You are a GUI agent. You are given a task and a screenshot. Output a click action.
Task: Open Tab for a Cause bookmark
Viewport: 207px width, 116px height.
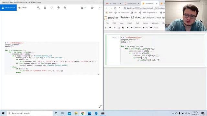point(122,13)
